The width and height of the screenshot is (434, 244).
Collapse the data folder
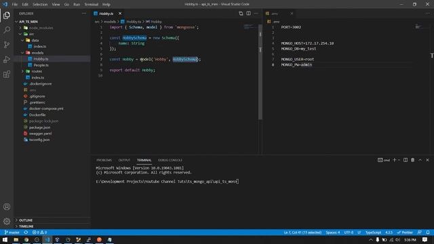click(53, 40)
